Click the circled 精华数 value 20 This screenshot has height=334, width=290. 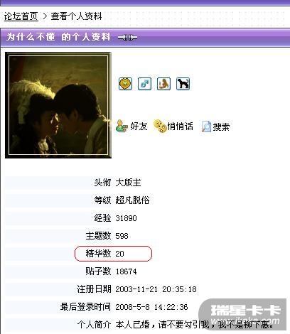(119, 254)
